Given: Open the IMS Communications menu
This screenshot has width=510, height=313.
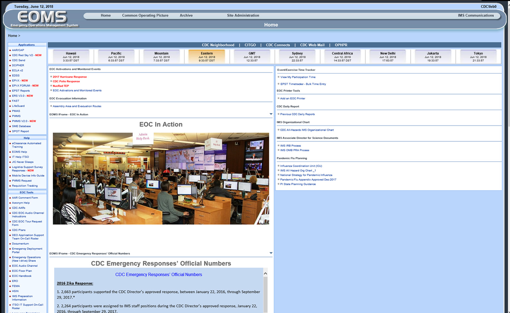Looking at the screenshot, I should click(x=476, y=16).
